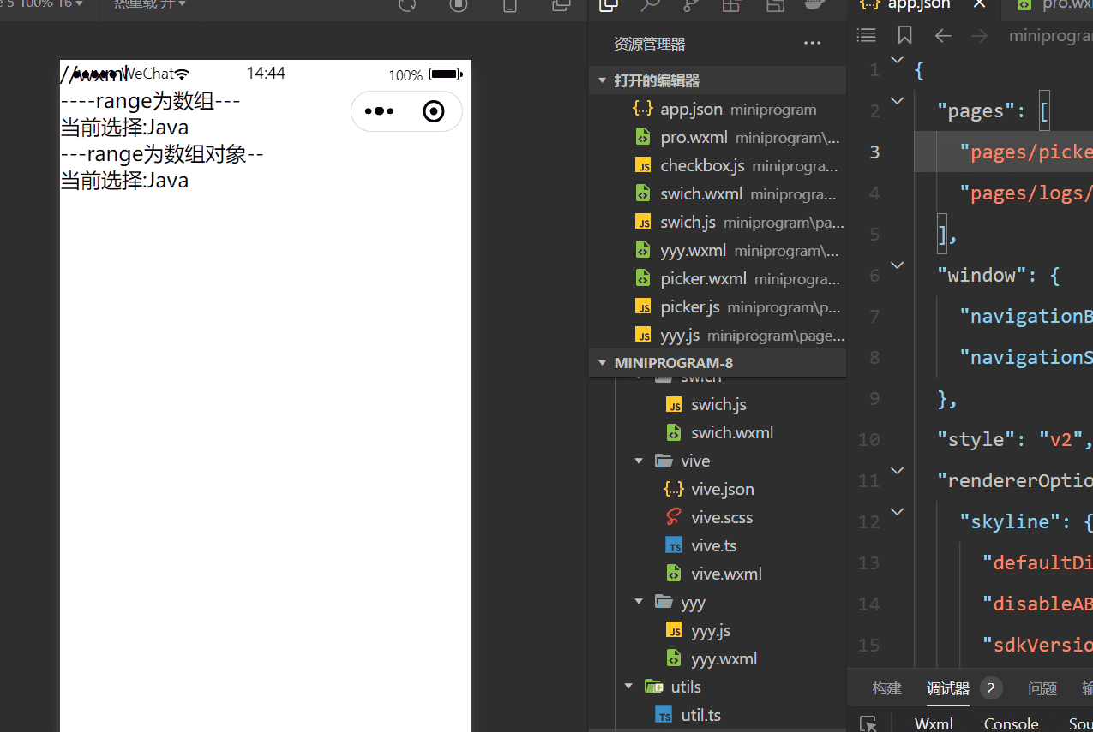The image size is (1093, 732).
Task: Click the TS icon beside vive.ts
Action: coord(675,545)
